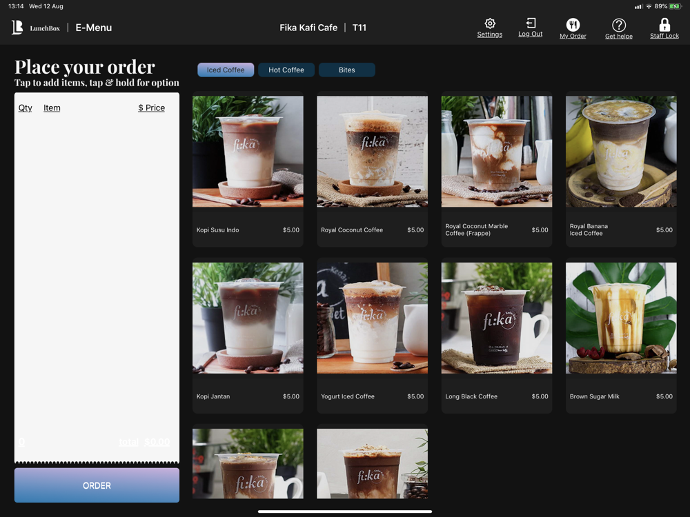
Task: Tap the Wed 12 Aug date
Action: tap(46, 6)
